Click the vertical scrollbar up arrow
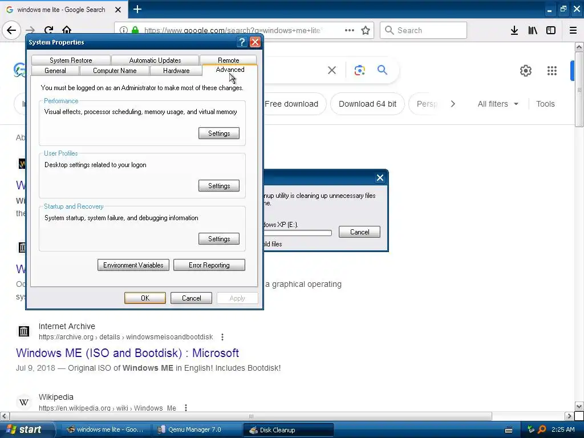The width and height of the screenshot is (584, 438). point(579,47)
